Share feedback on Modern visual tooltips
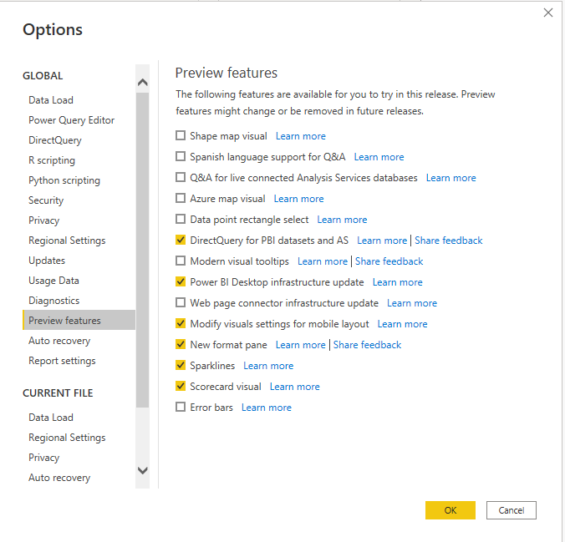565x542 pixels. (x=389, y=261)
